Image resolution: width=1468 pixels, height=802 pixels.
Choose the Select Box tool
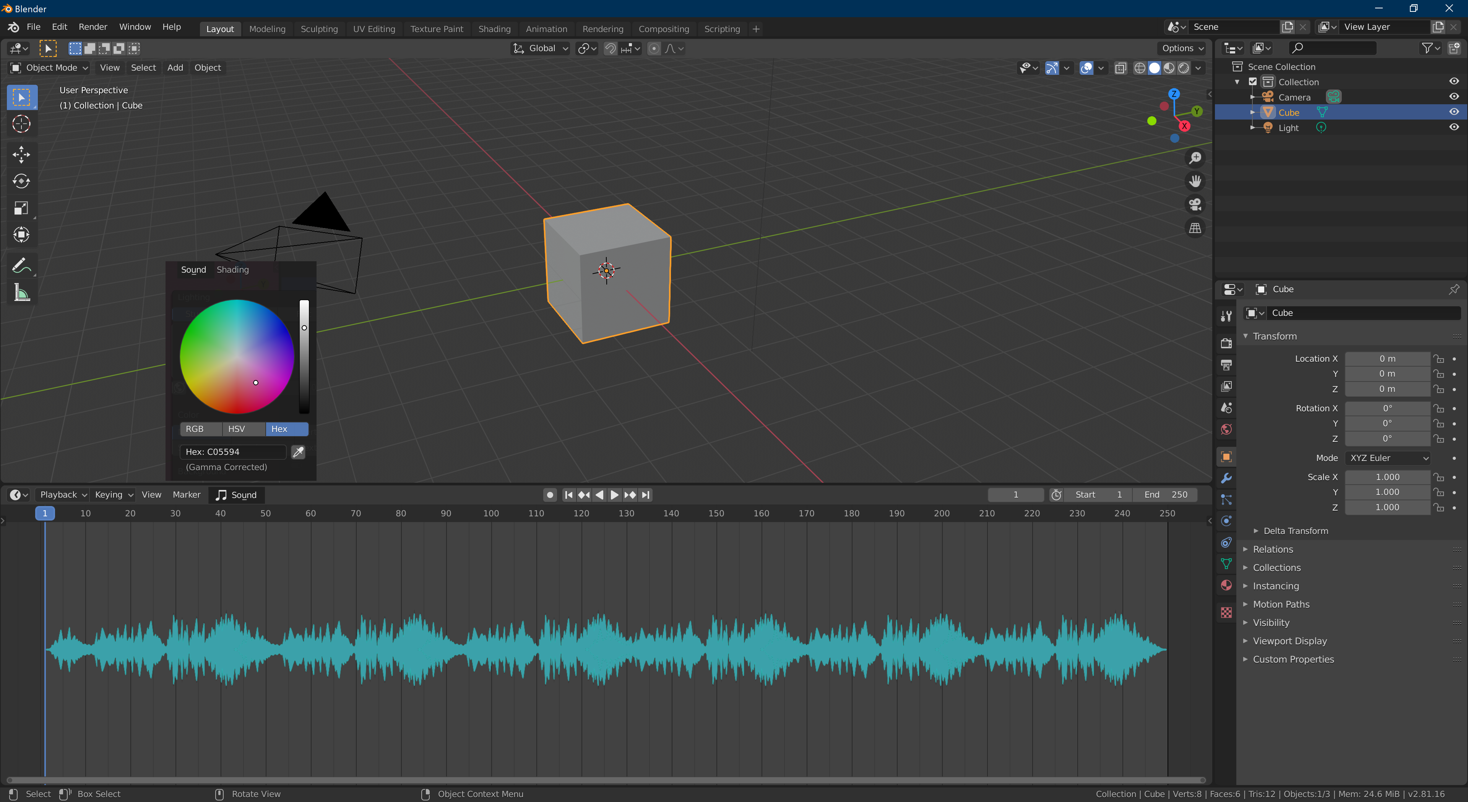click(x=22, y=97)
